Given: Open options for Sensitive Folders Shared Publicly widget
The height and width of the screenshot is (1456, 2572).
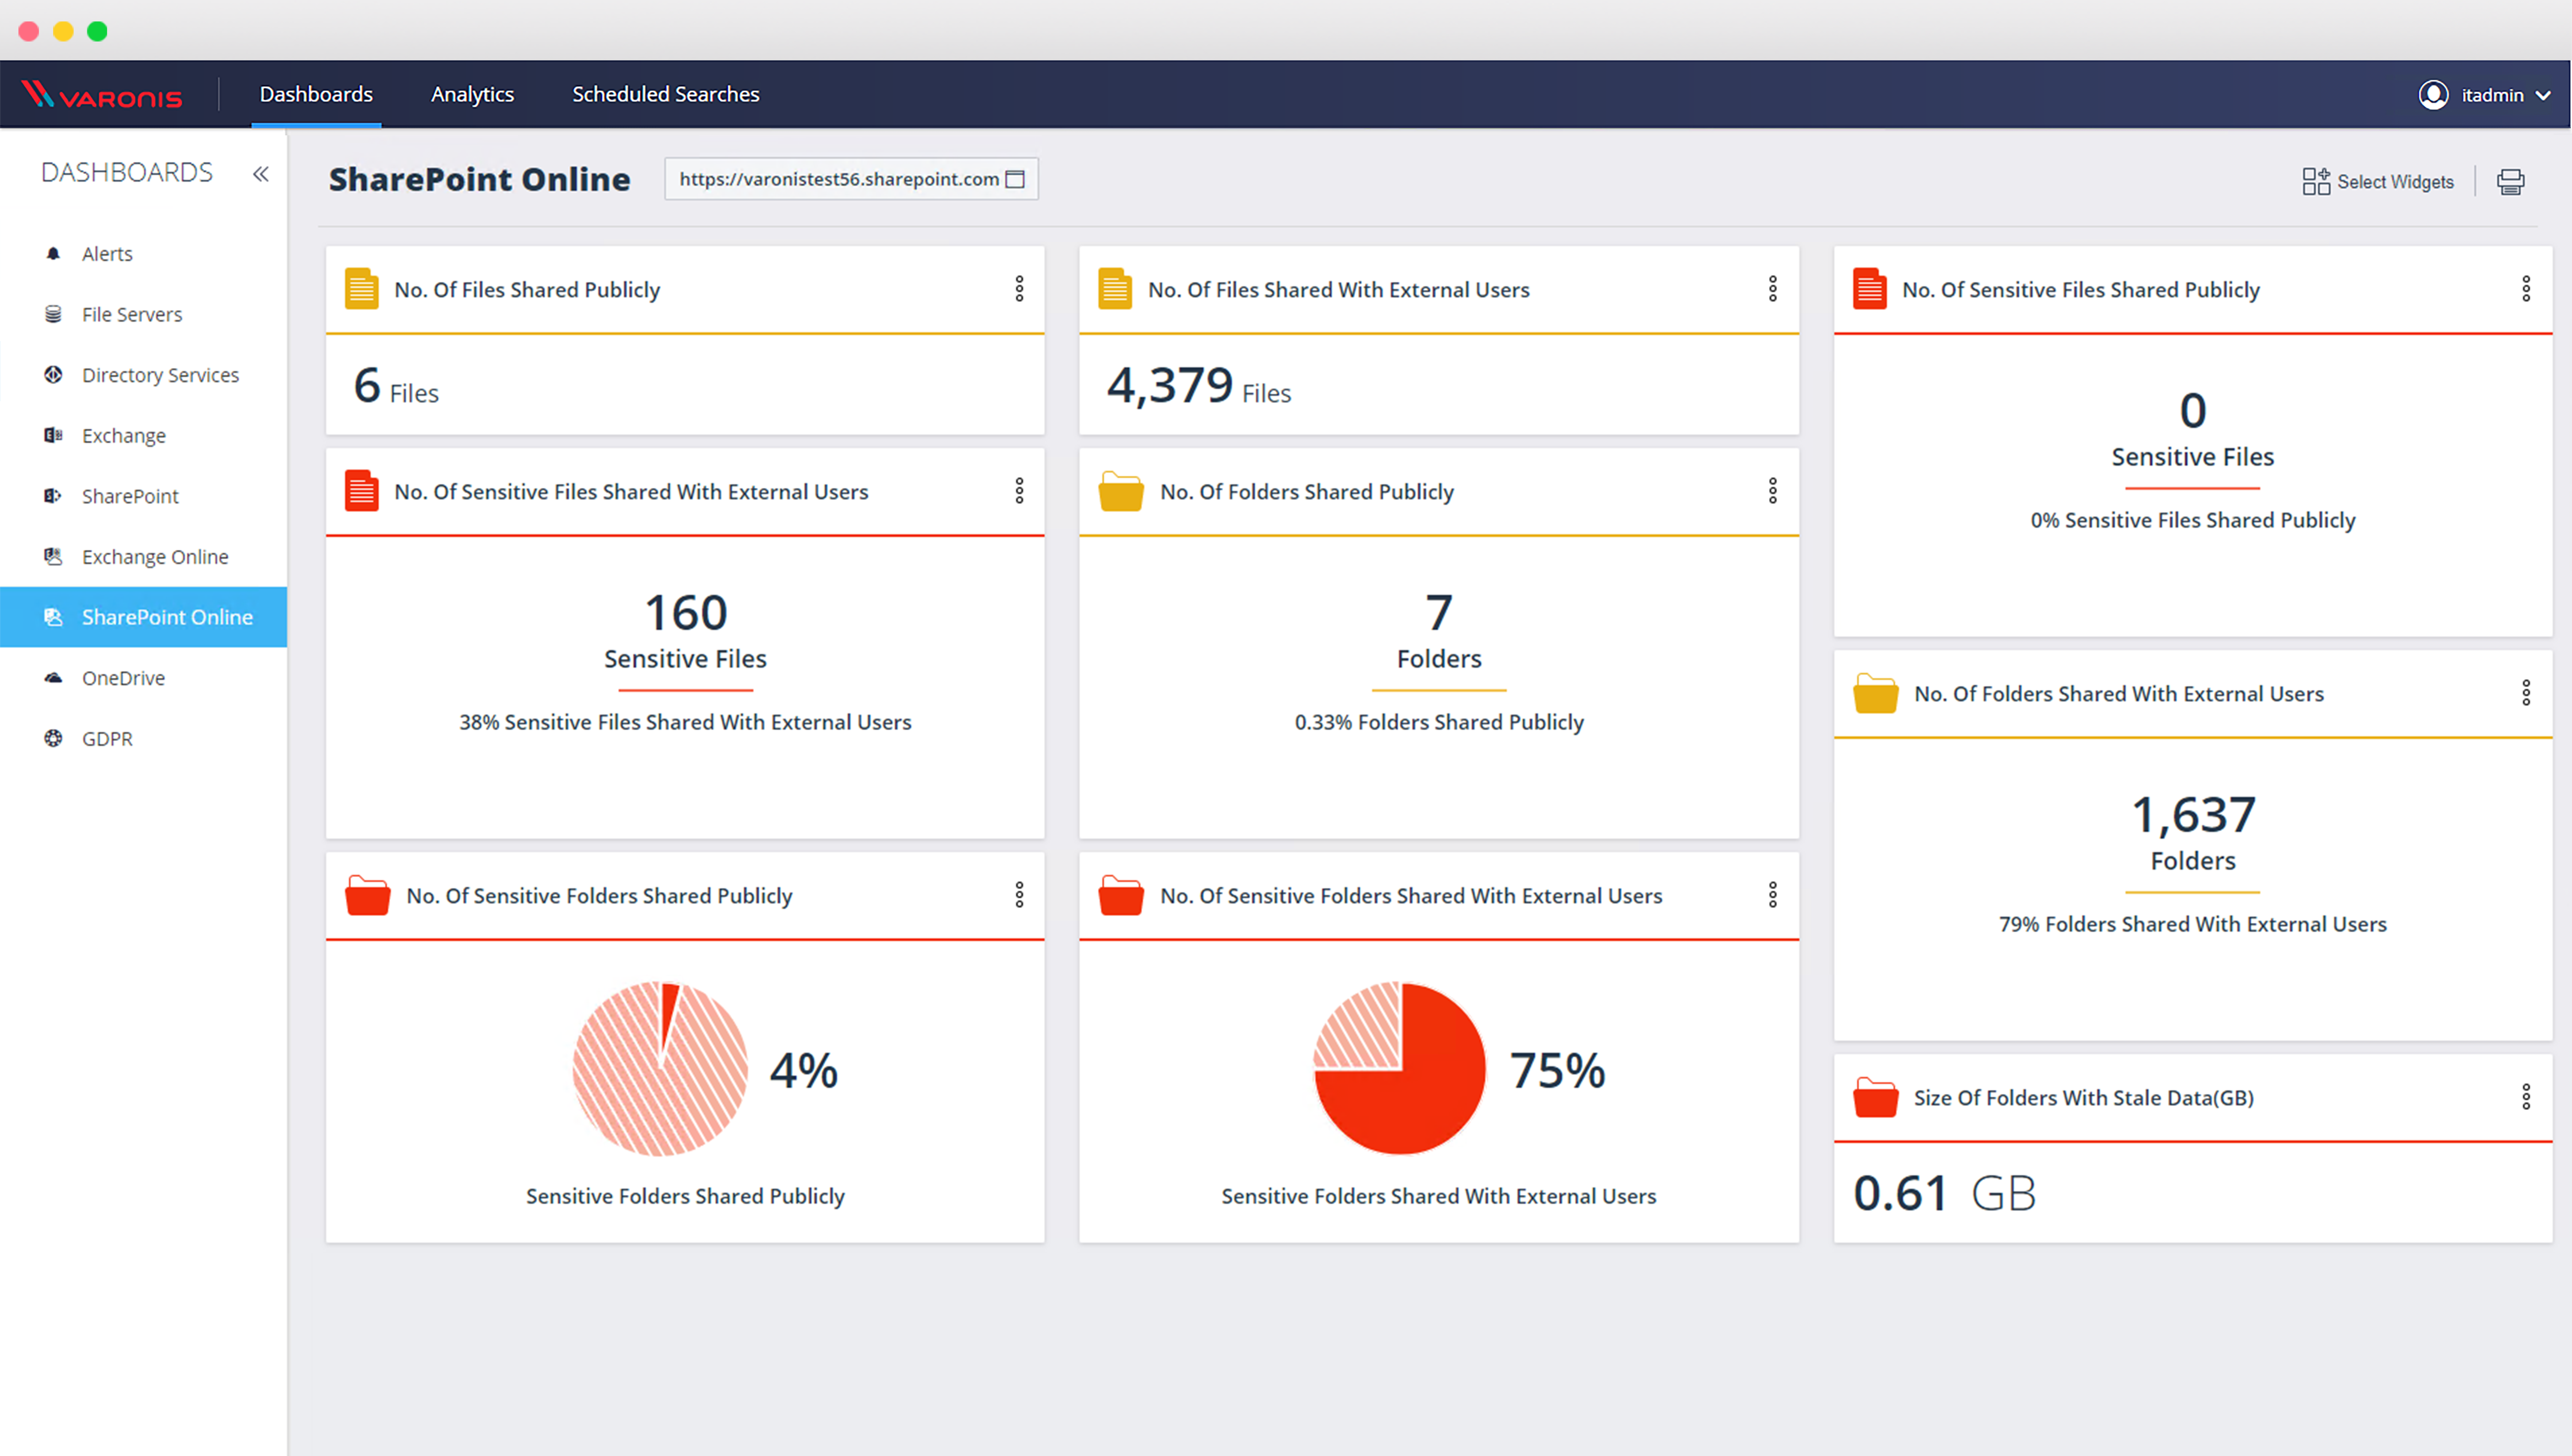Looking at the screenshot, I should [1019, 895].
